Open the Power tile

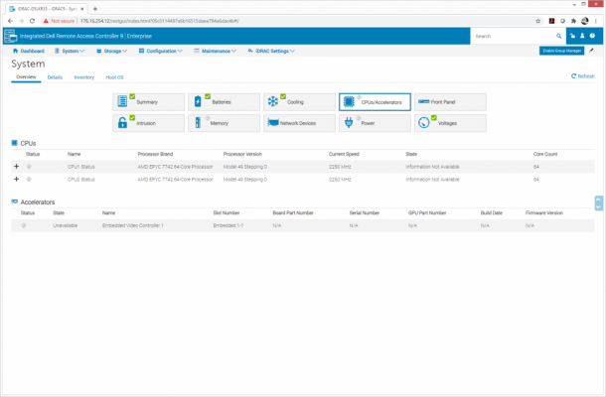(x=375, y=123)
